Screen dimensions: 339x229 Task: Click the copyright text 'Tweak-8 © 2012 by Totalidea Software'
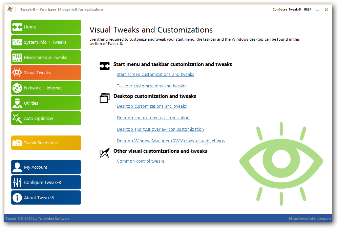click(37, 218)
